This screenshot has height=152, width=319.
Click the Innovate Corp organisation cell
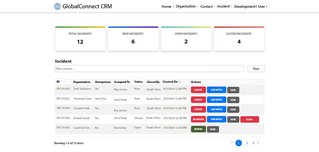[x=83, y=98]
